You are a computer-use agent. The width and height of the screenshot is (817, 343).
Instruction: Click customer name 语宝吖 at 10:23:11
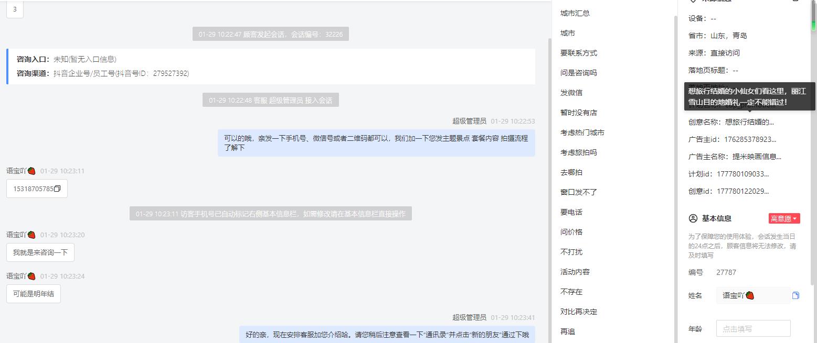click(x=20, y=171)
